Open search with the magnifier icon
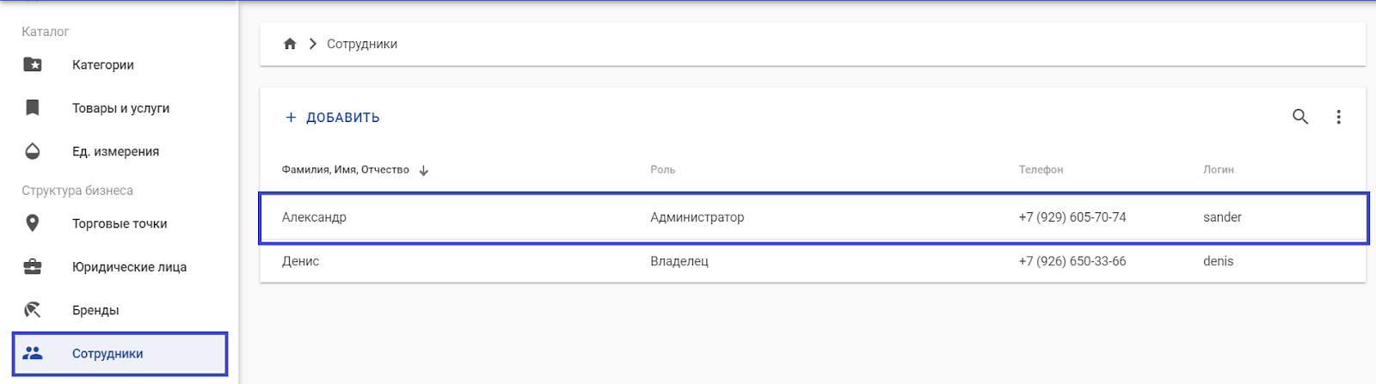Image resolution: width=1376 pixels, height=384 pixels. click(x=1300, y=117)
